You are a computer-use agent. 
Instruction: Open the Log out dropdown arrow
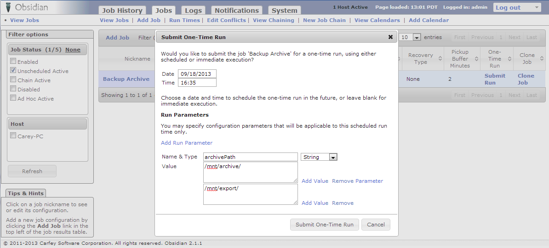[x=537, y=7]
